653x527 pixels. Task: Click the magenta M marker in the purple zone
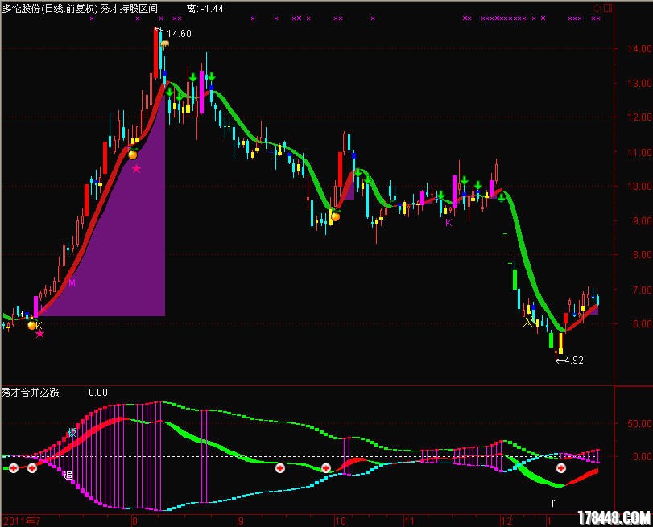click(72, 283)
